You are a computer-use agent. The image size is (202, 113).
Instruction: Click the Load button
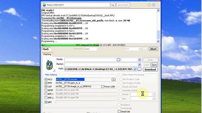coord(146,65)
